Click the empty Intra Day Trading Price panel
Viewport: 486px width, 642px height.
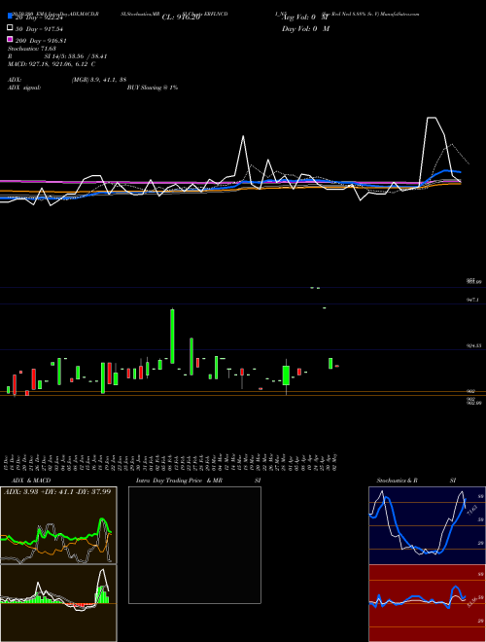[194, 545]
